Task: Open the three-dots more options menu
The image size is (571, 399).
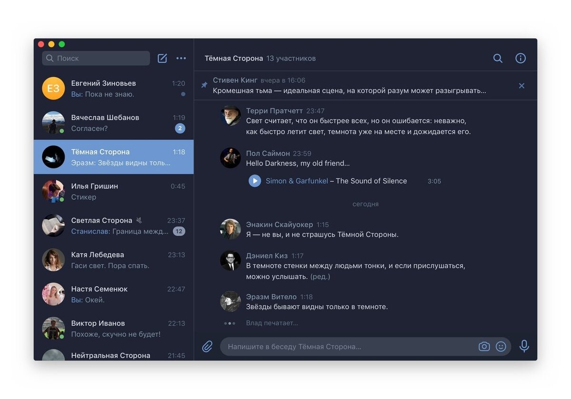Action: [181, 58]
